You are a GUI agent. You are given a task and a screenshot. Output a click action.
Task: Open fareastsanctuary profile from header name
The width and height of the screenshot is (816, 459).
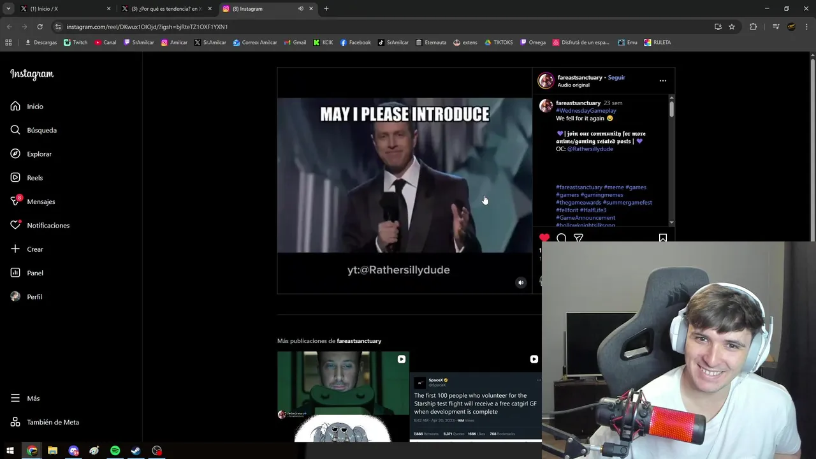[x=580, y=77]
